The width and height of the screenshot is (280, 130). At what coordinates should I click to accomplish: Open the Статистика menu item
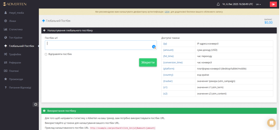point(16,29)
